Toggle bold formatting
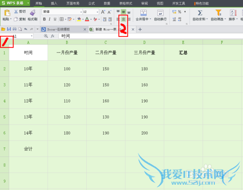Image resolution: width=243 pixels, height=190 pixels. [44, 19]
